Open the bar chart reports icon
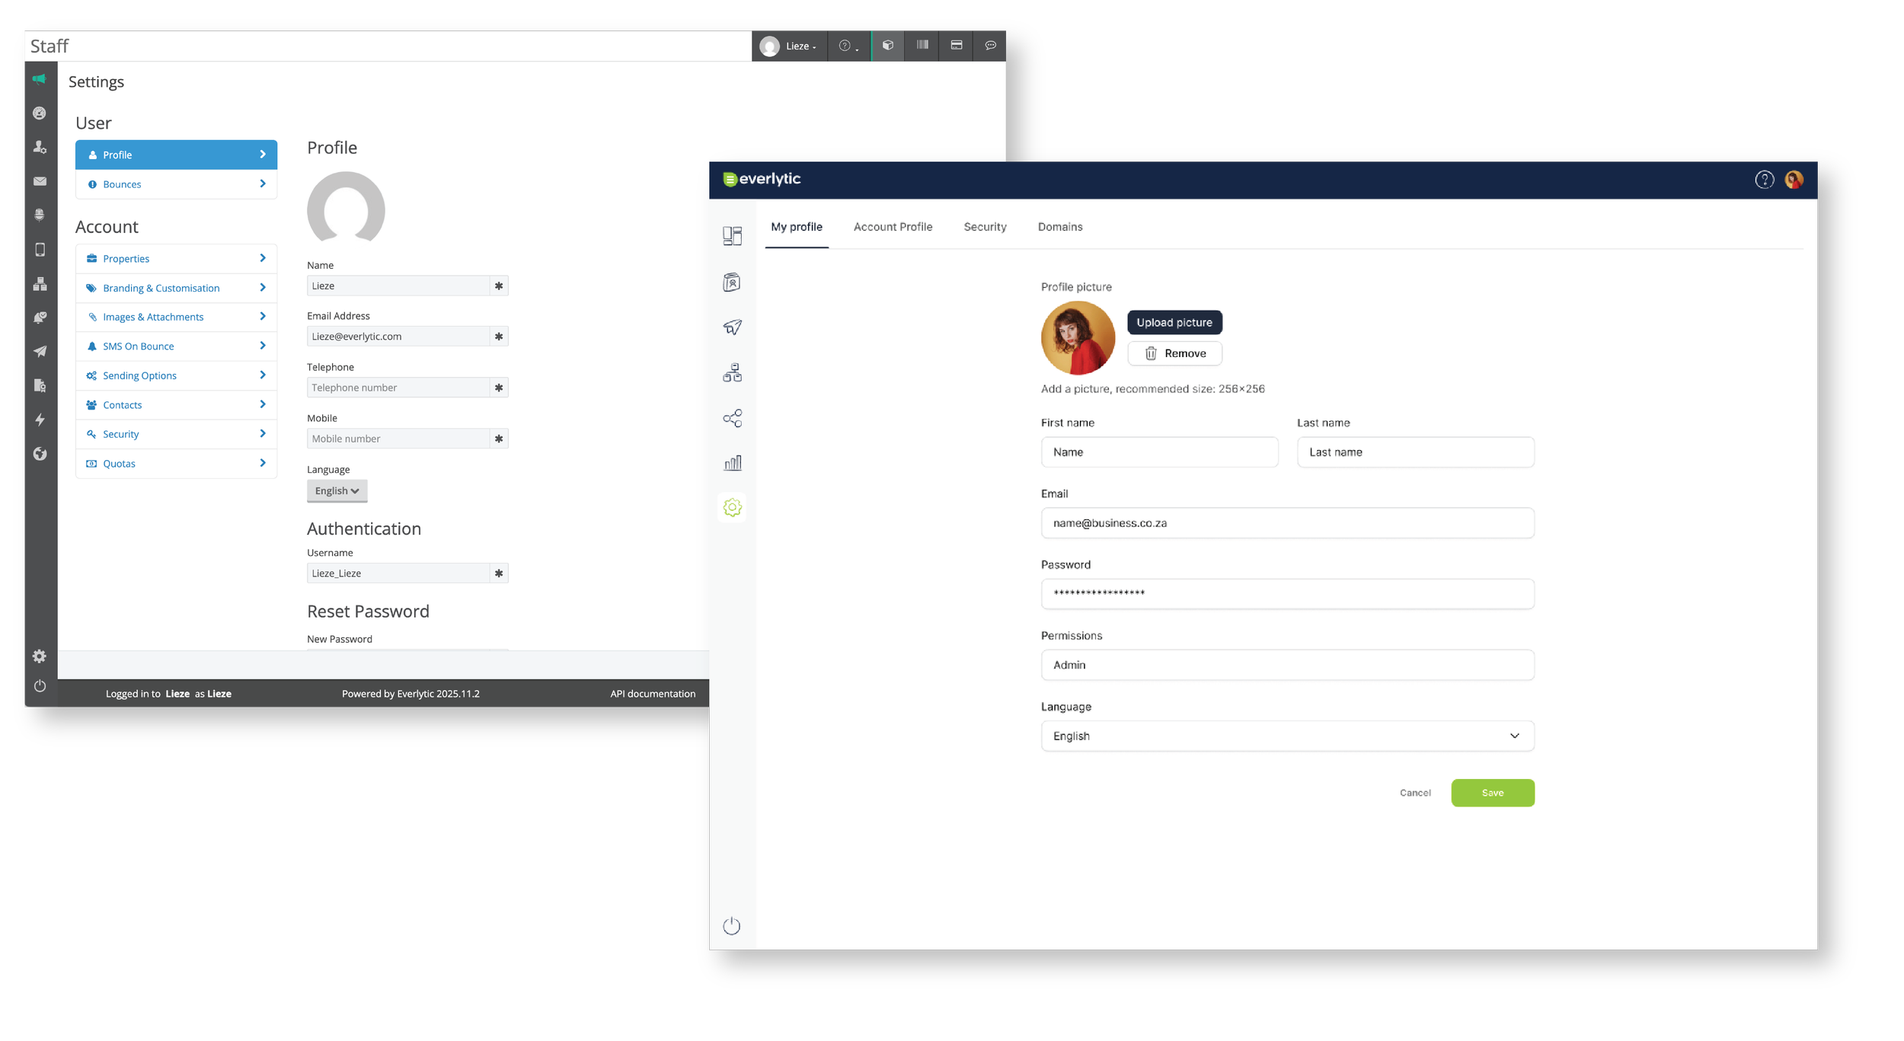The image size is (1904, 1041). (x=732, y=463)
